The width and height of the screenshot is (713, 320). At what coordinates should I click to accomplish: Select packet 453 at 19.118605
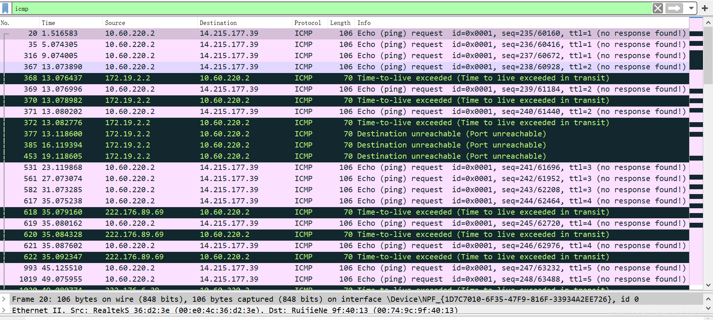[345, 156]
